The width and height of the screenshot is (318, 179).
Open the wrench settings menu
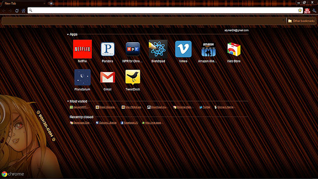314,10
